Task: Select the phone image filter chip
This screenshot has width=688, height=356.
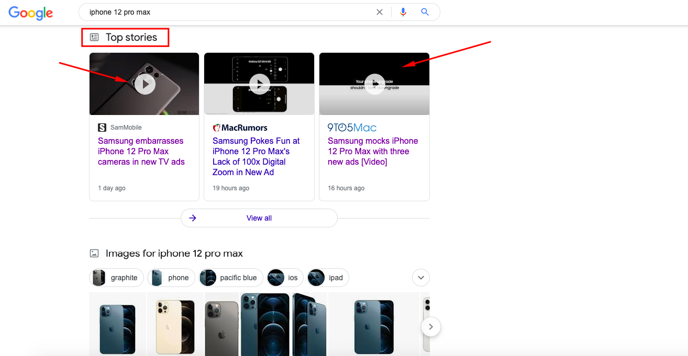Action: (x=171, y=278)
